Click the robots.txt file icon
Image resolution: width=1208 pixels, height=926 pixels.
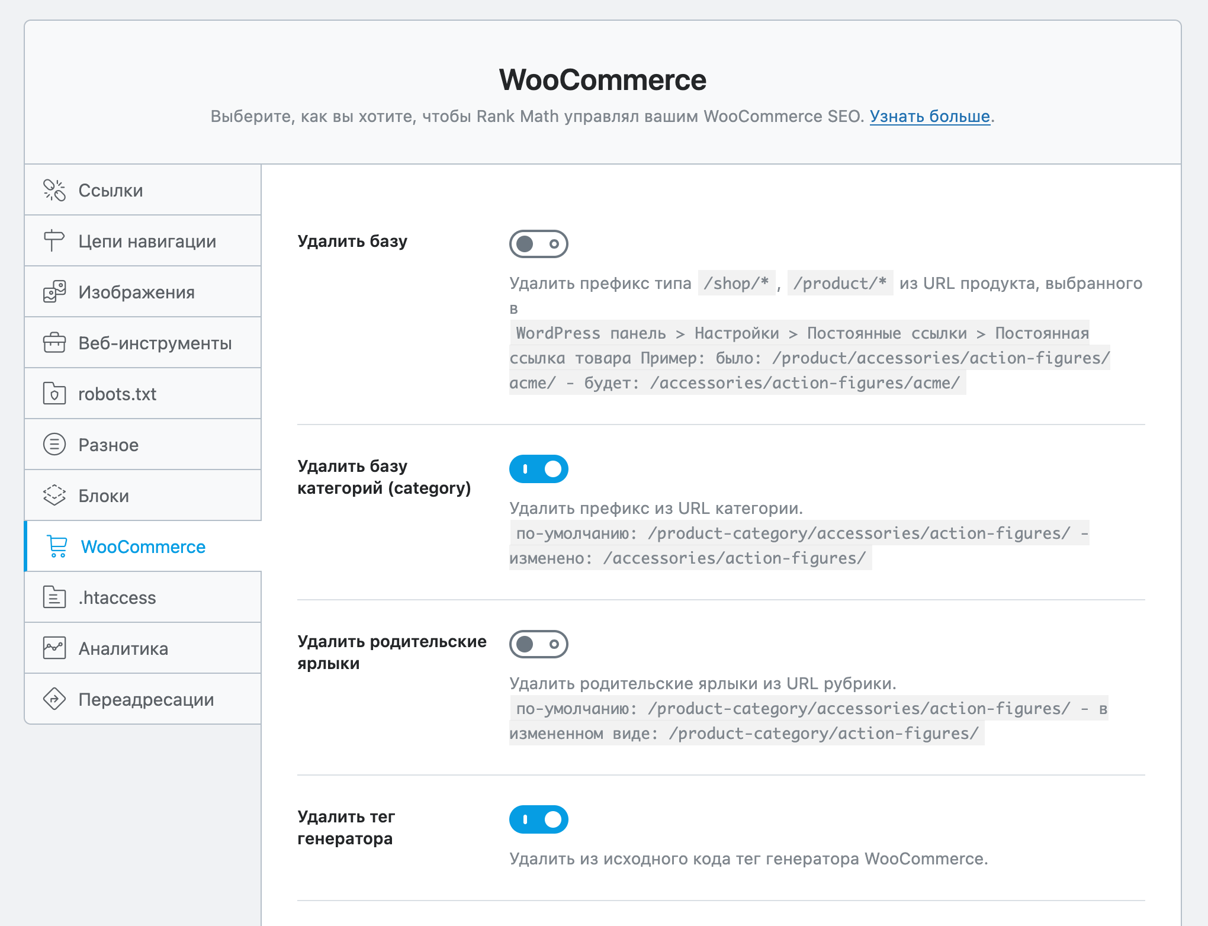(x=54, y=394)
